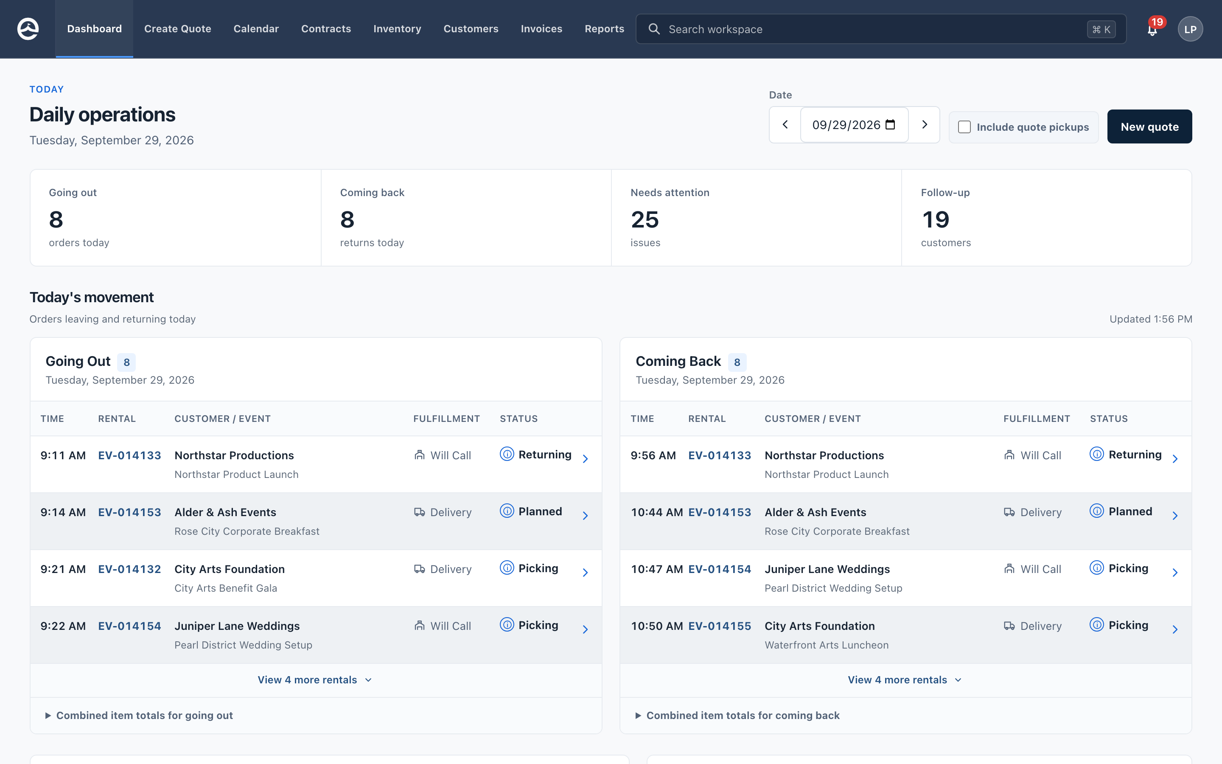Open rental EV-014155 link in Coming Back
1222x764 pixels.
click(x=720, y=626)
